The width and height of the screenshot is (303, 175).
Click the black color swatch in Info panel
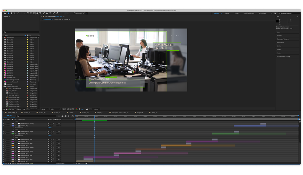click(x=278, y=21)
